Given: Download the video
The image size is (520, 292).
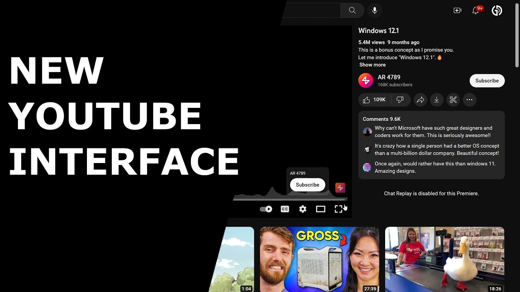Looking at the screenshot, I should pos(437,100).
